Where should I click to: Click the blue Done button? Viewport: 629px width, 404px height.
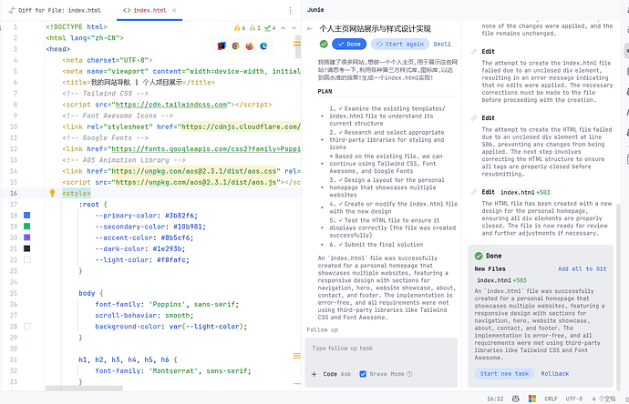point(349,44)
